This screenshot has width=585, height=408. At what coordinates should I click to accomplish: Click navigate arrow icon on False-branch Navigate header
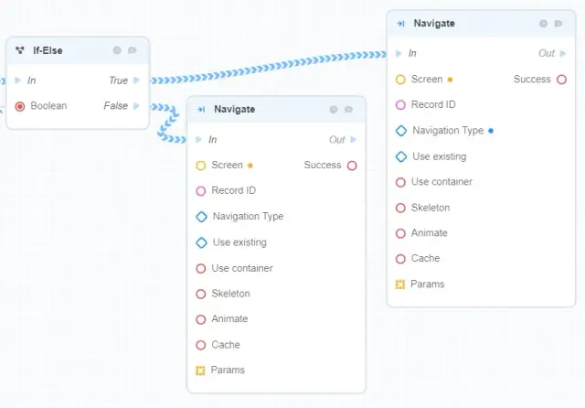coord(201,110)
